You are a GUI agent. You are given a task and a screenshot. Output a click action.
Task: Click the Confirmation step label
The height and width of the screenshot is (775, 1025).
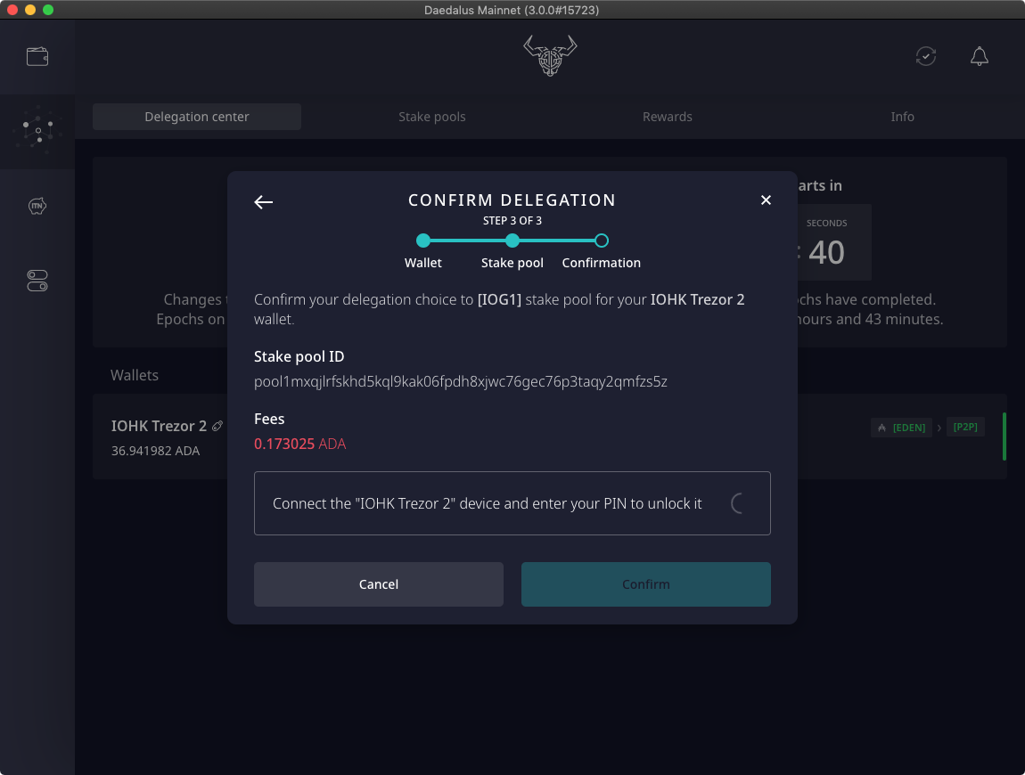(602, 263)
